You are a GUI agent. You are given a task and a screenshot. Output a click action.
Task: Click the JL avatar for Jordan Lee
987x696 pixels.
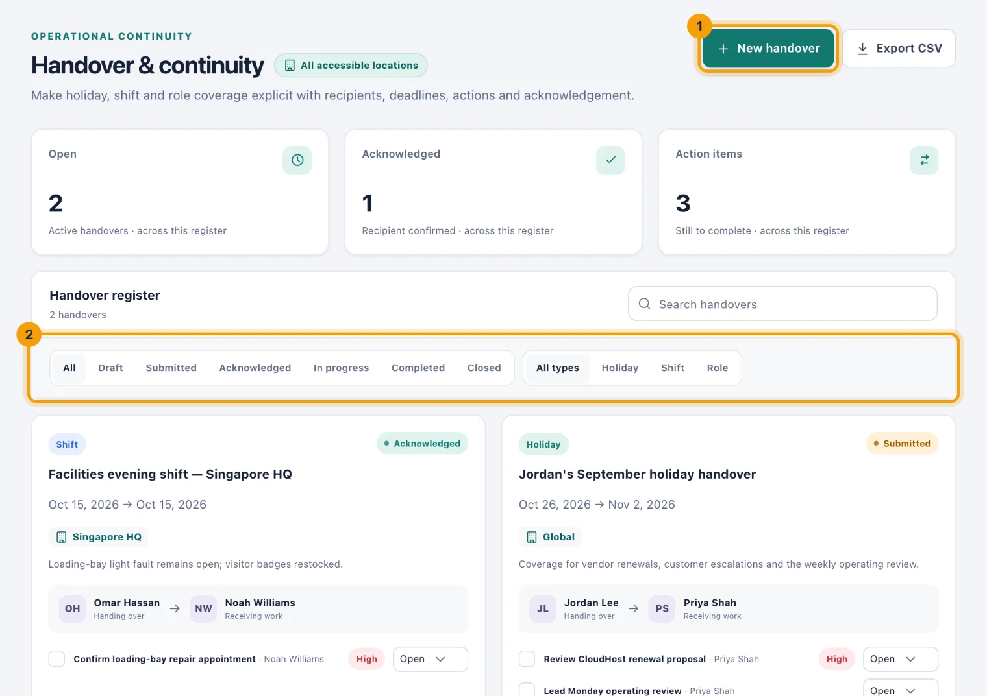[543, 609]
